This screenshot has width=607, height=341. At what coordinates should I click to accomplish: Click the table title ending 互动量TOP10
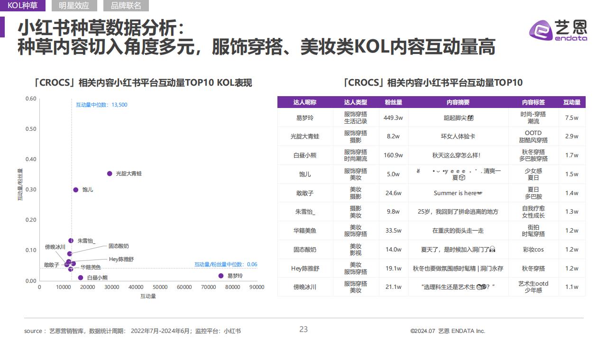tap(433, 83)
